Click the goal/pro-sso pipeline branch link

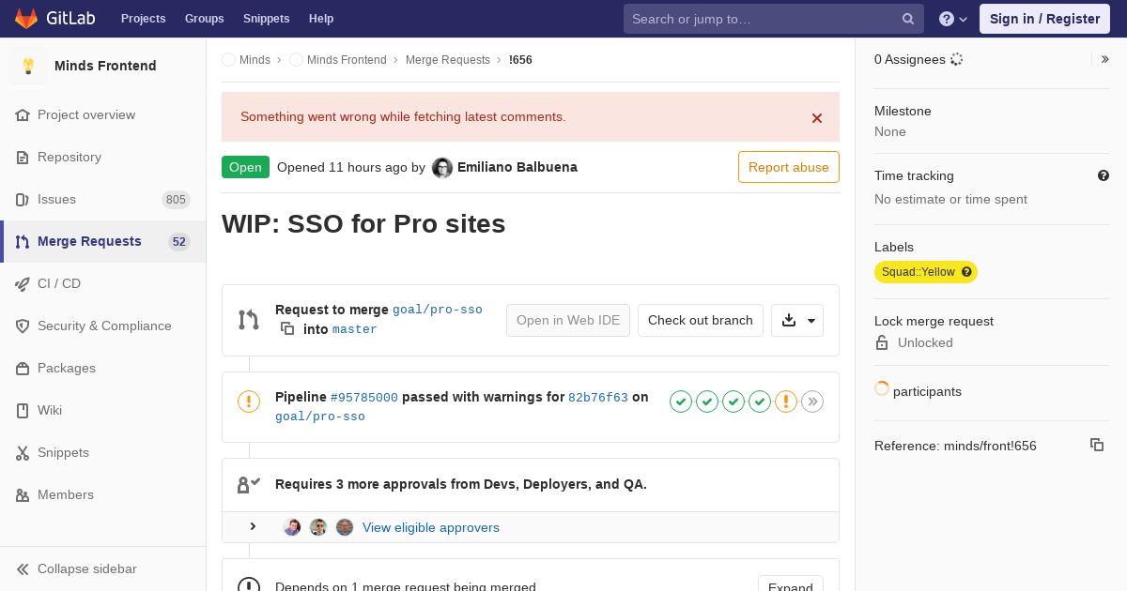click(320, 417)
